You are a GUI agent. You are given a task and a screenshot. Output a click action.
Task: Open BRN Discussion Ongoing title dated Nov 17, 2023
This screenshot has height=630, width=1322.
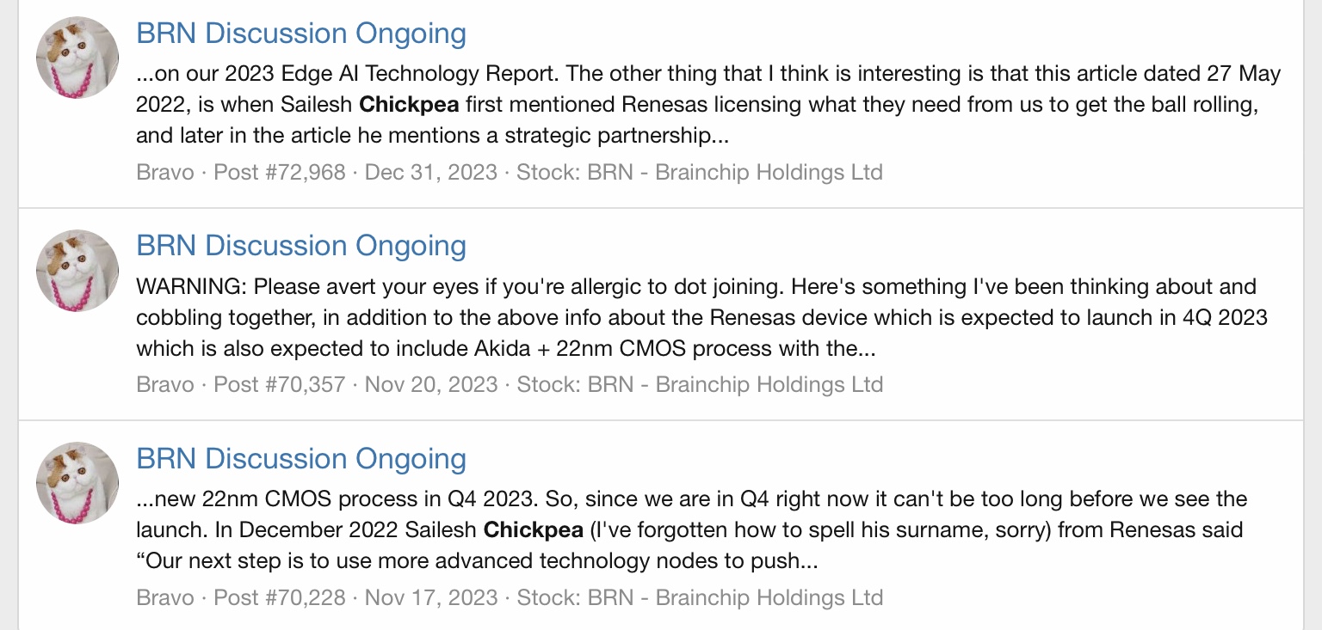301,459
